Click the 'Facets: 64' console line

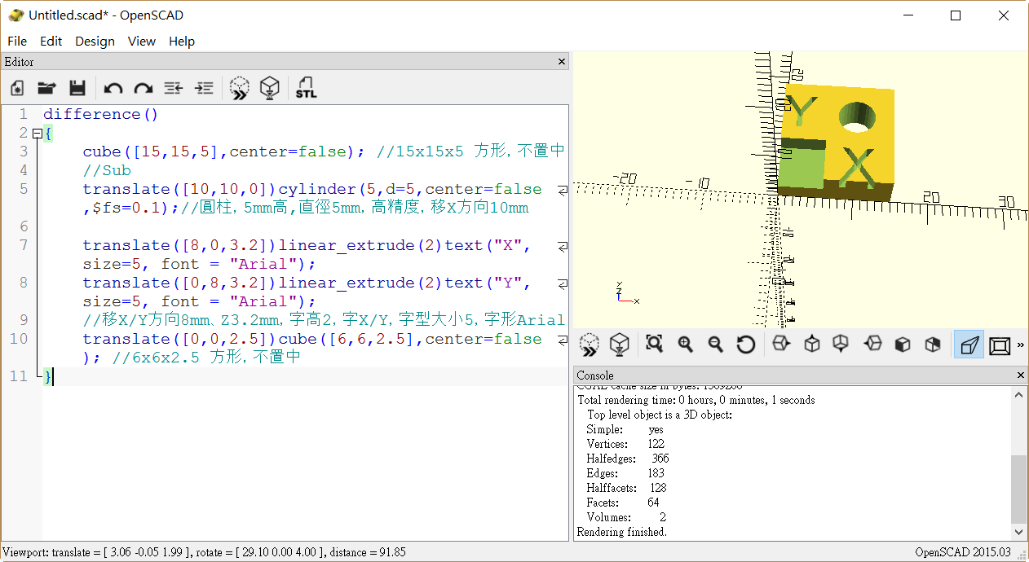(624, 503)
